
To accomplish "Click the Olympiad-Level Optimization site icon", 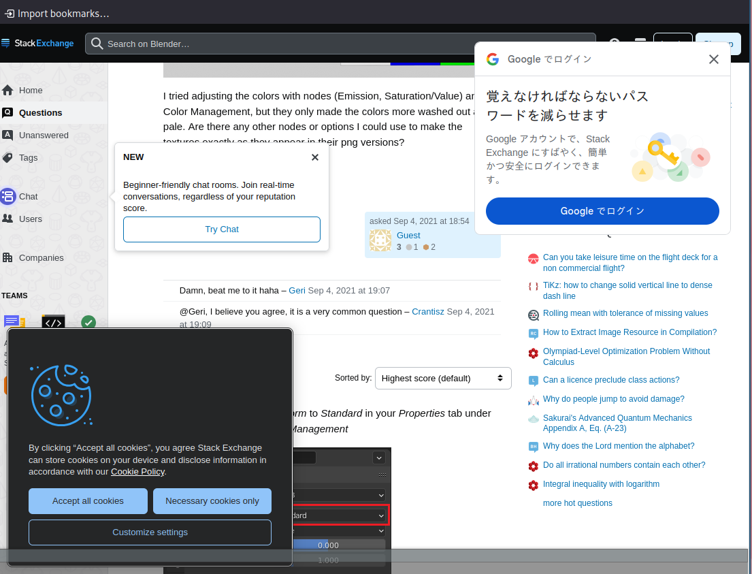I will coord(534,353).
